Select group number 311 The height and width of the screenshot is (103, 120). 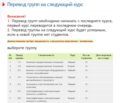click(19, 77)
